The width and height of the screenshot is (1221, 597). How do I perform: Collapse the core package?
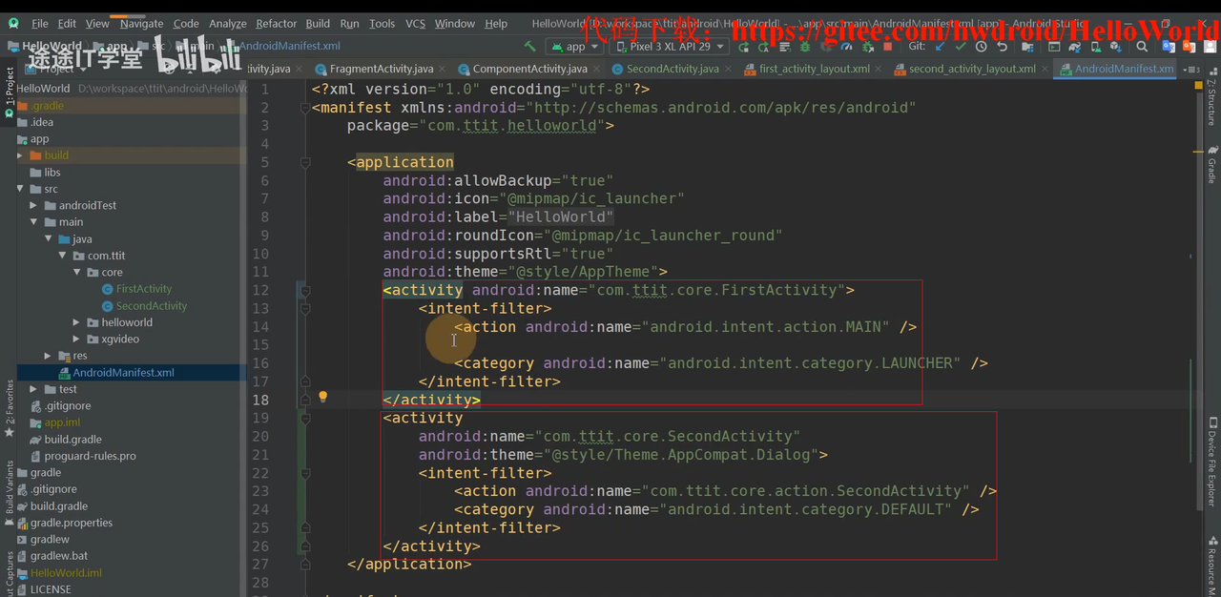click(x=77, y=272)
